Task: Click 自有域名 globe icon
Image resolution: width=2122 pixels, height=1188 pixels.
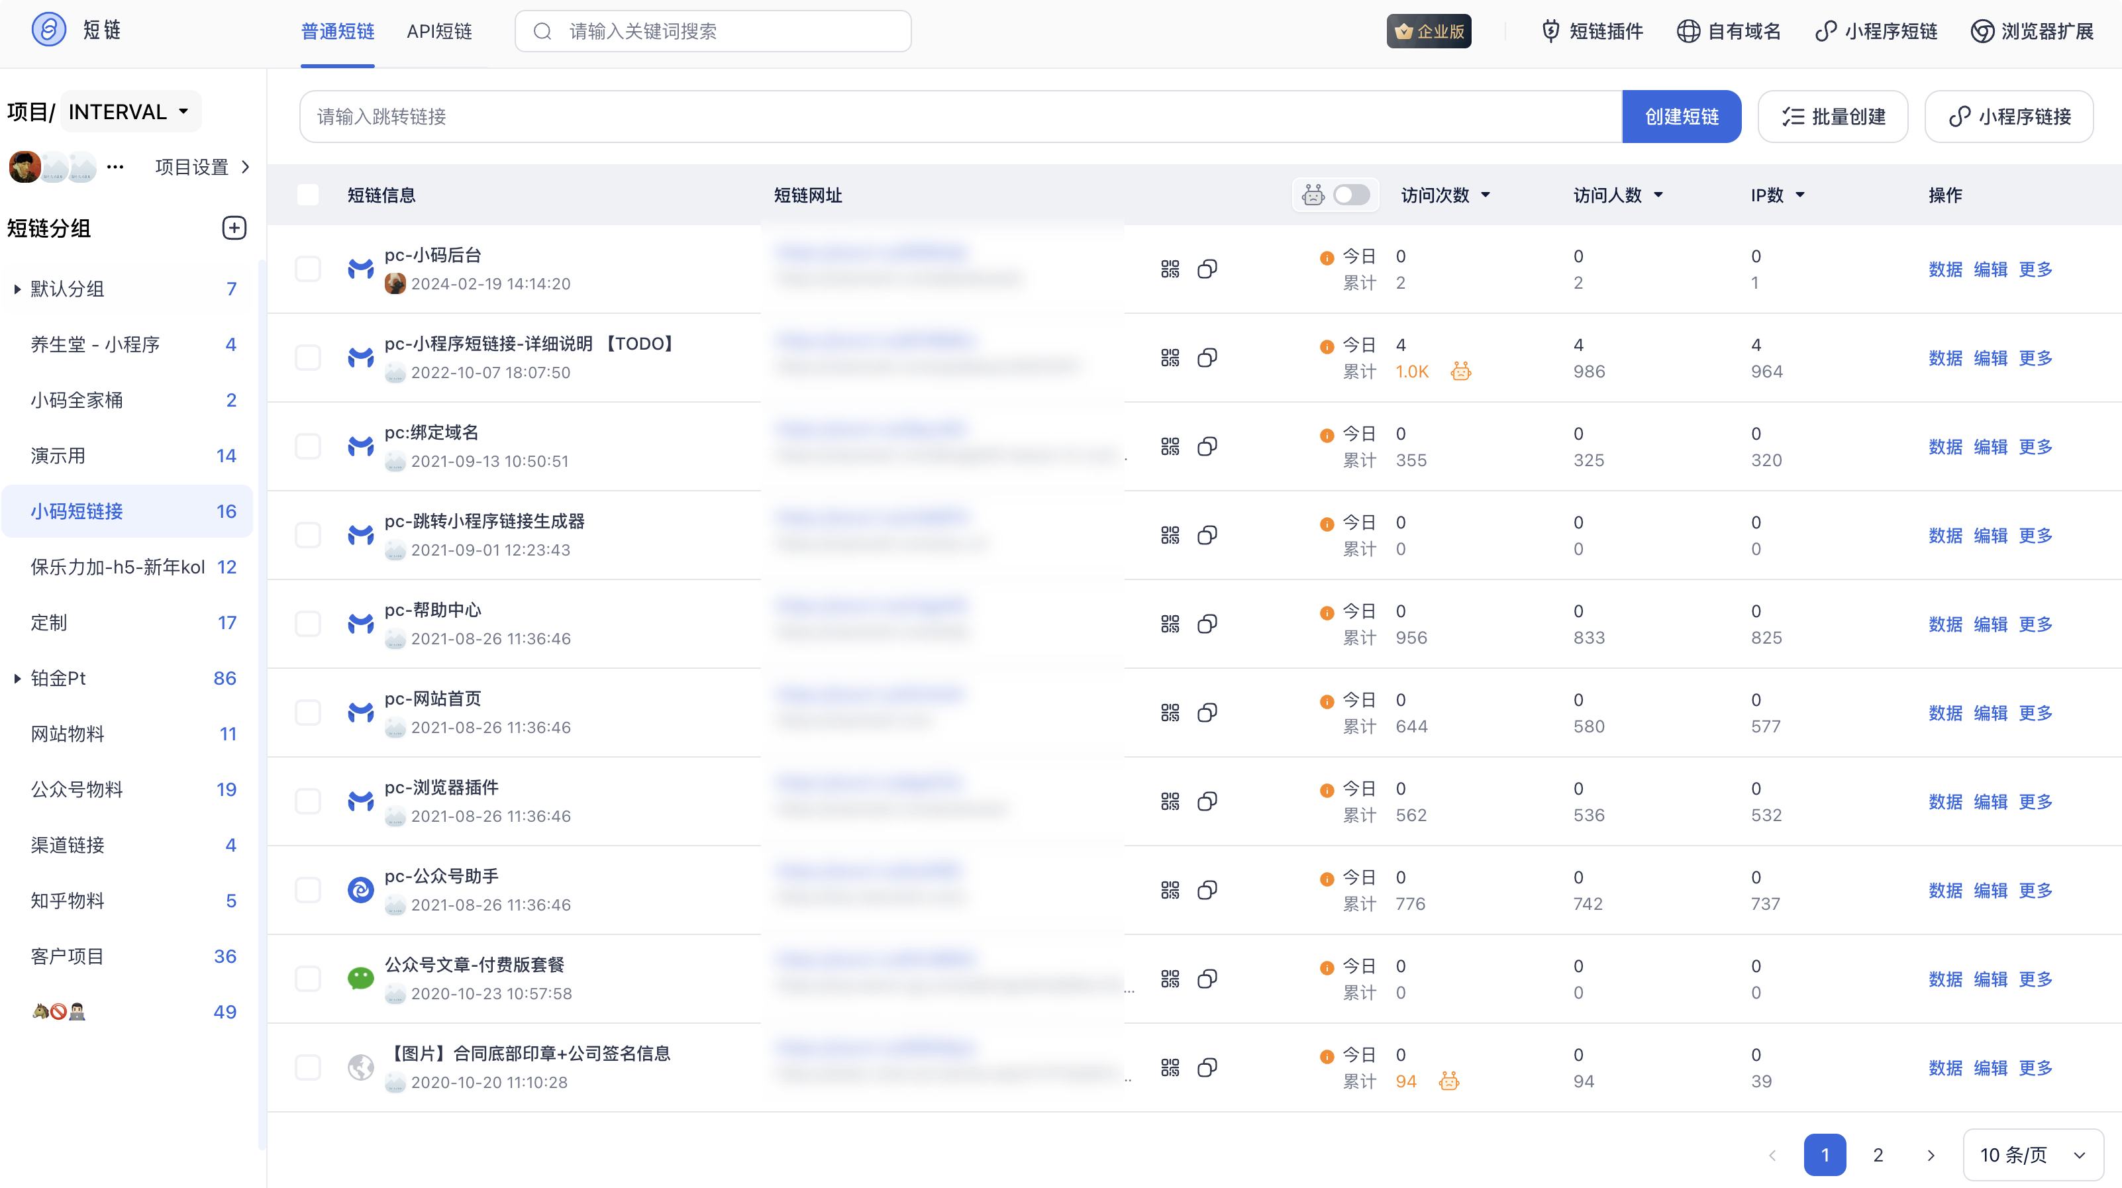Action: click(x=1688, y=31)
